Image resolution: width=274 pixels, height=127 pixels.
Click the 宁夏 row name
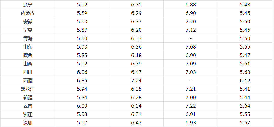tap(28, 30)
